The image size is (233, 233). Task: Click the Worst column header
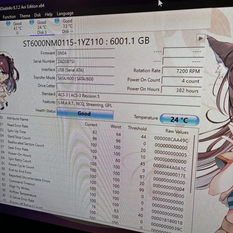tap(116, 127)
